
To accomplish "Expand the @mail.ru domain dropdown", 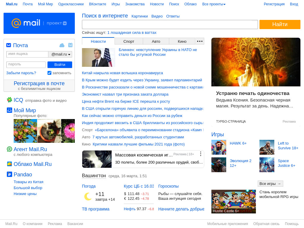I will click(60, 54).
